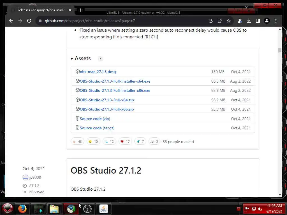Toggle the browser side panel

pos(258,21)
